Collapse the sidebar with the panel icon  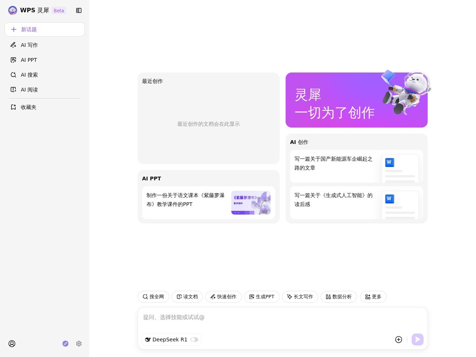[79, 10]
